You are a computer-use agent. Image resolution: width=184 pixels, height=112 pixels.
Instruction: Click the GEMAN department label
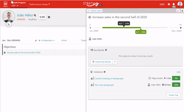pos(21,19)
